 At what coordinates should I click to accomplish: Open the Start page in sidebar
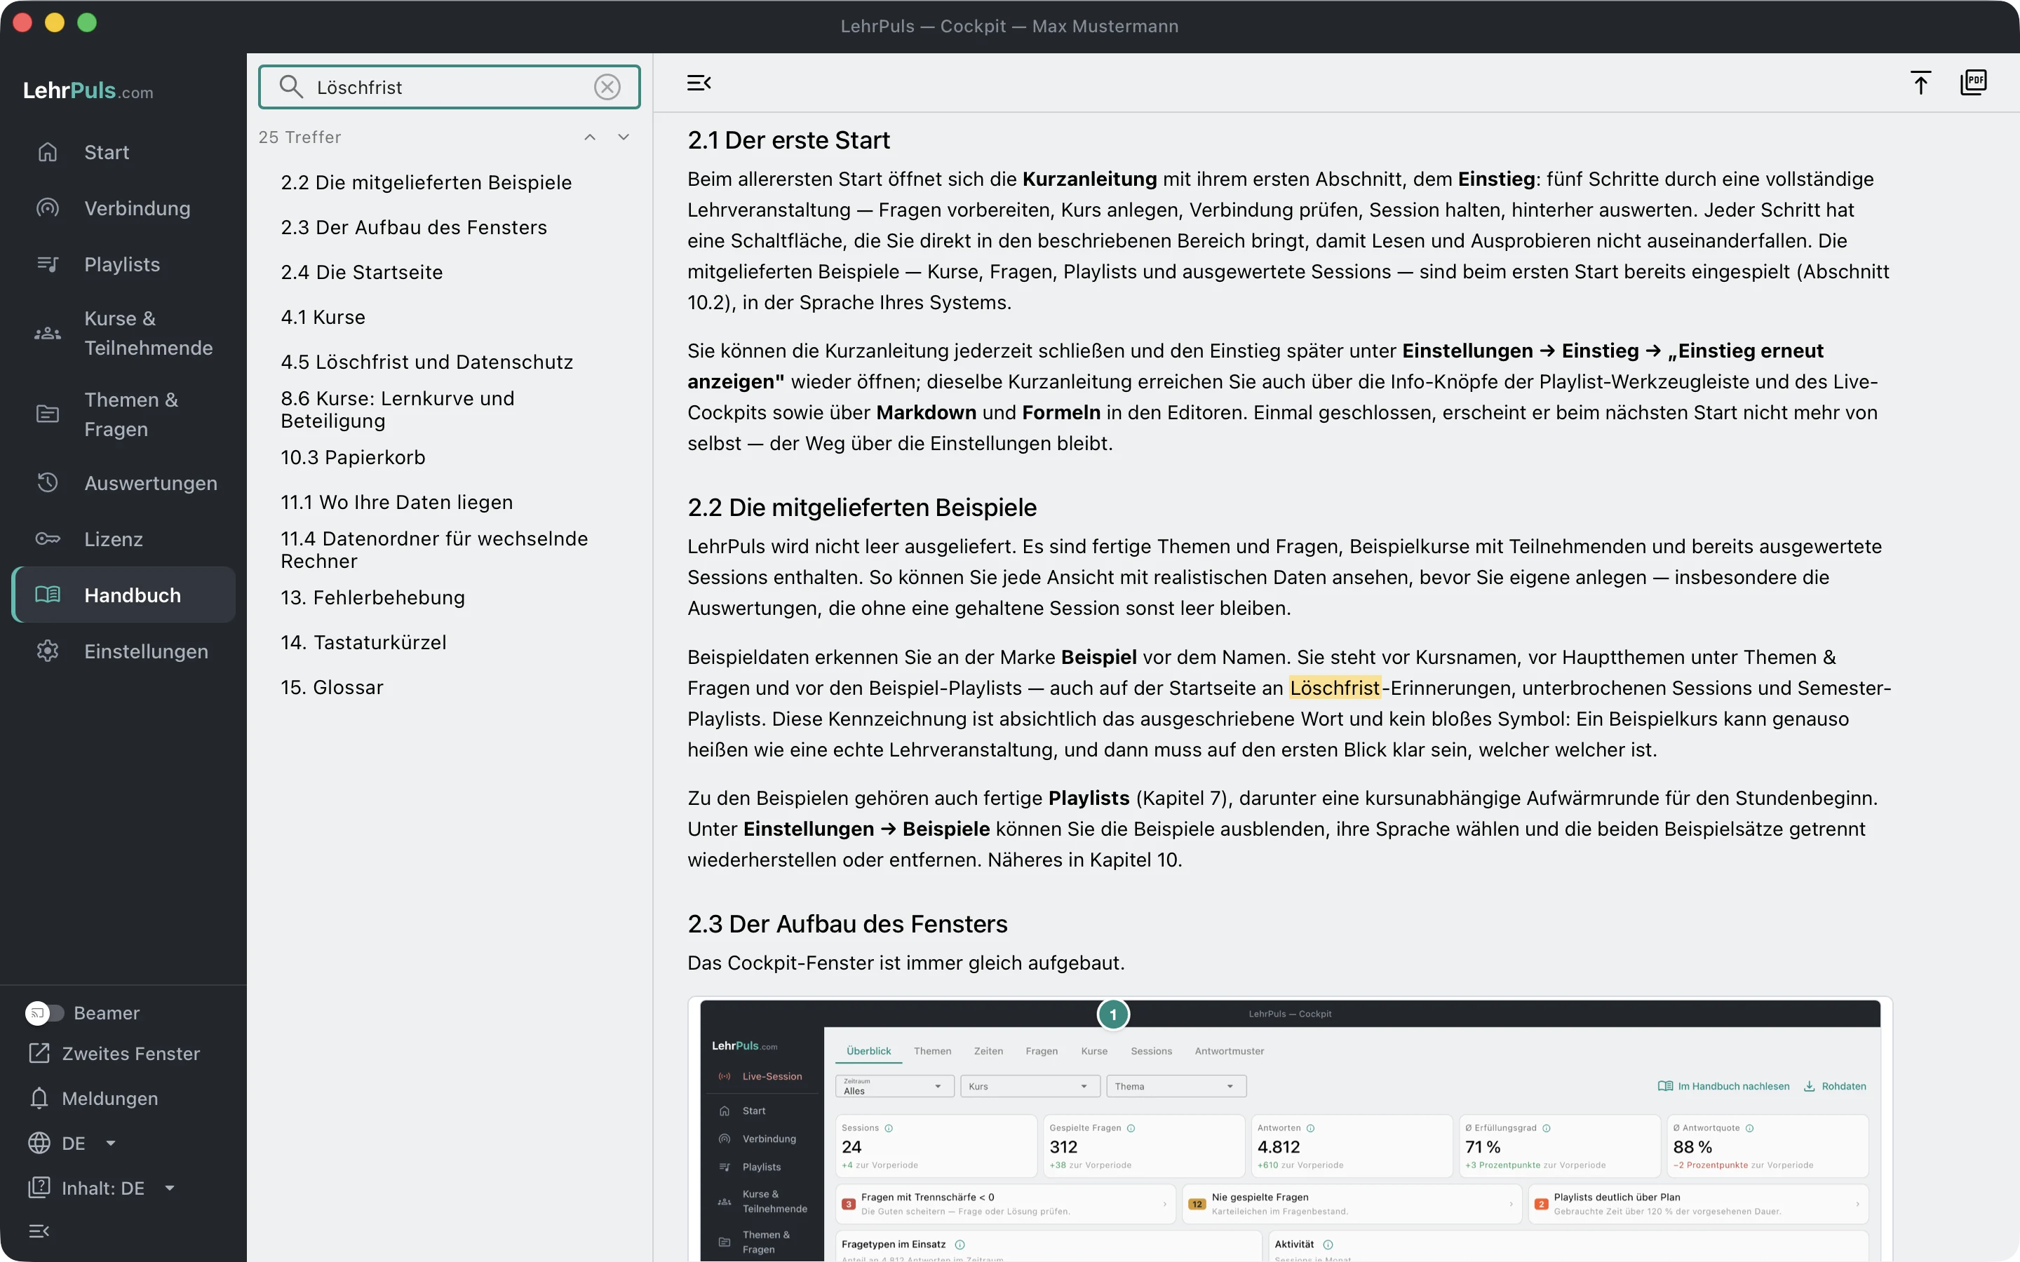coord(123,152)
